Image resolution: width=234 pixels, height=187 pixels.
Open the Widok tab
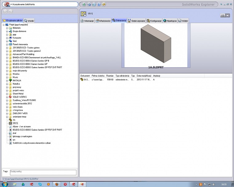183,21
